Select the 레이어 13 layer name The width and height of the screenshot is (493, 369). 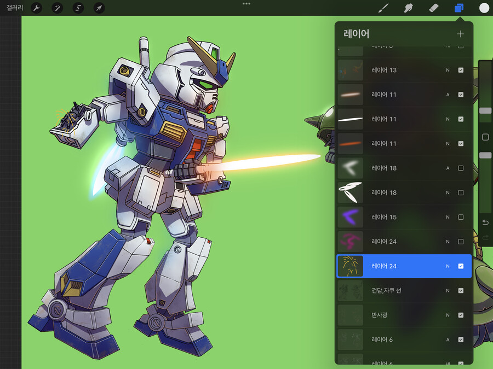click(x=384, y=70)
